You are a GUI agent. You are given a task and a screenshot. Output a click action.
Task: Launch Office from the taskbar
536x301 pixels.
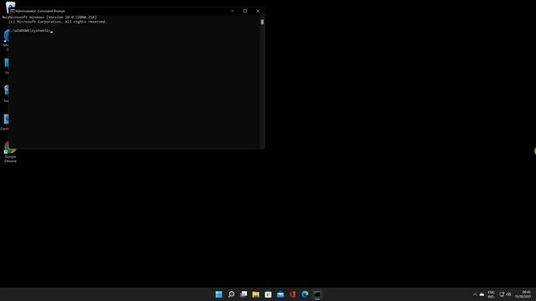[x=292, y=294]
